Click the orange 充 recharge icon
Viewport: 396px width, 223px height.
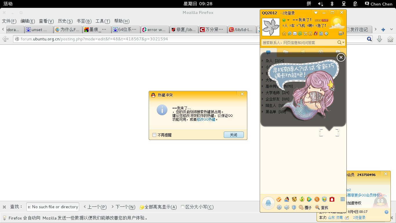(317, 199)
